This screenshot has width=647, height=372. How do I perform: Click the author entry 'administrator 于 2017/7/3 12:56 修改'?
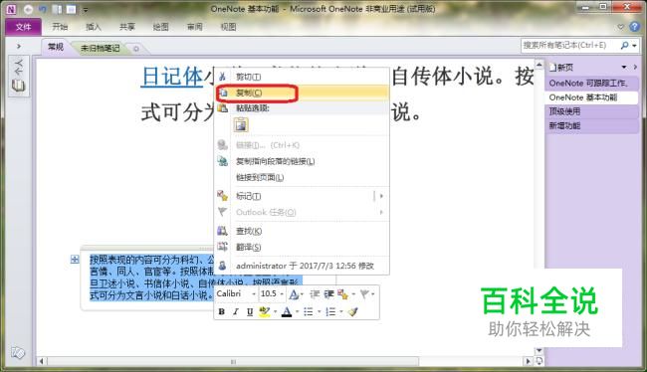[305, 266]
